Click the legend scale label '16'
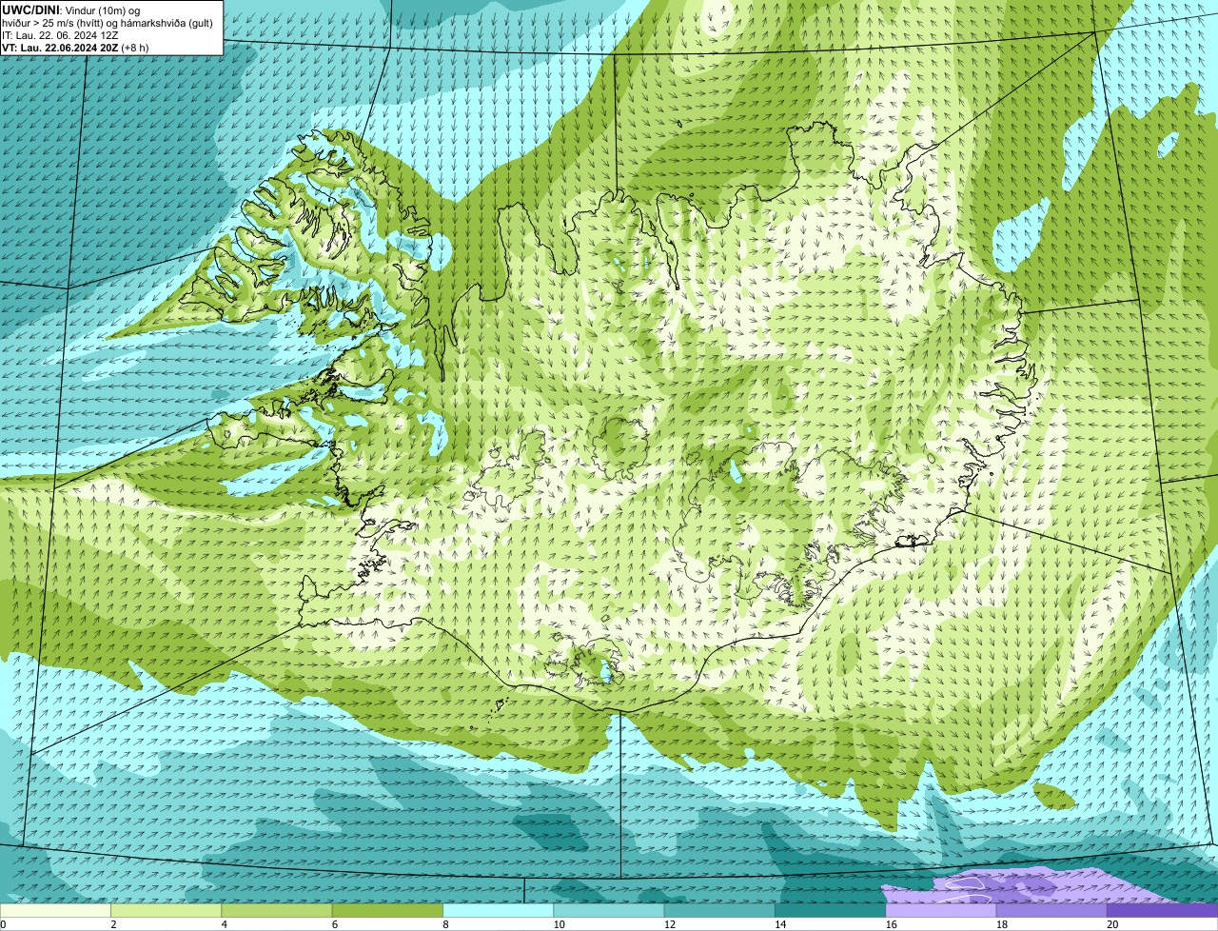Viewport: 1218px width, 931px height. 891,924
